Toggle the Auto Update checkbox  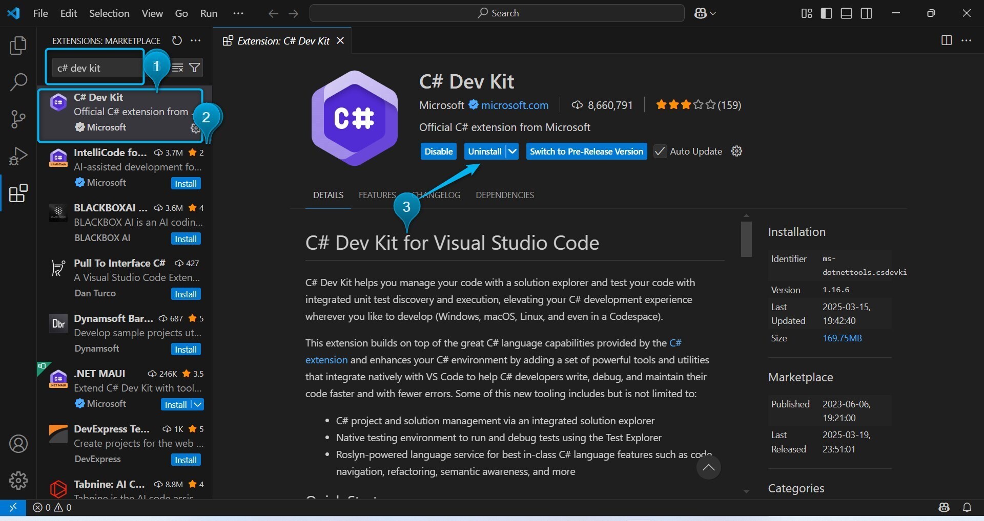click(x=660, y=151)
